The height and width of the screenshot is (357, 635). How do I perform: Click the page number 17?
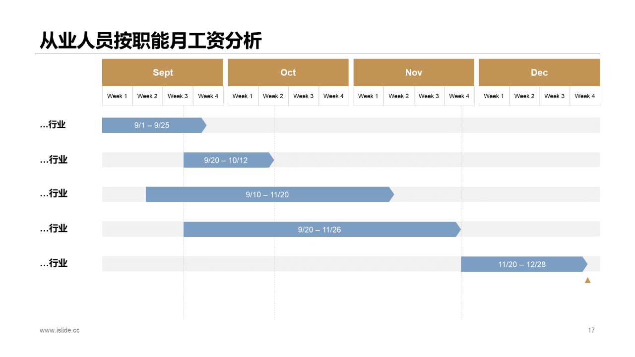tap(591, 330)
